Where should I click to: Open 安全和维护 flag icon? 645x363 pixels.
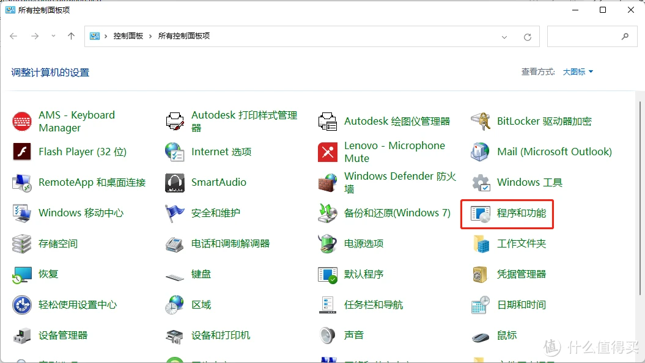coord(175,213)
